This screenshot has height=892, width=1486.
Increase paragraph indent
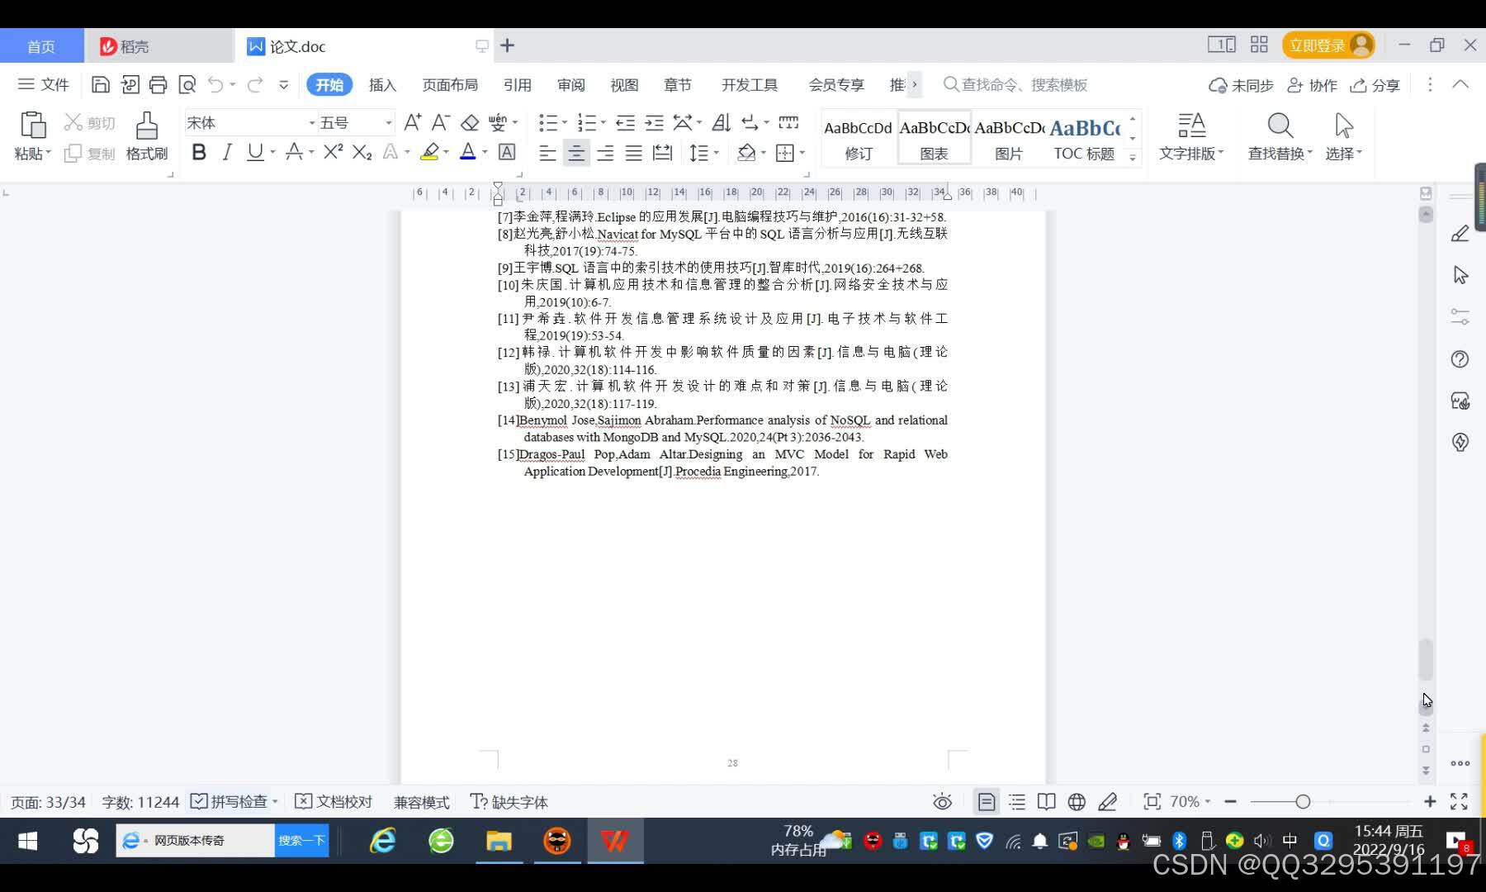654,123
